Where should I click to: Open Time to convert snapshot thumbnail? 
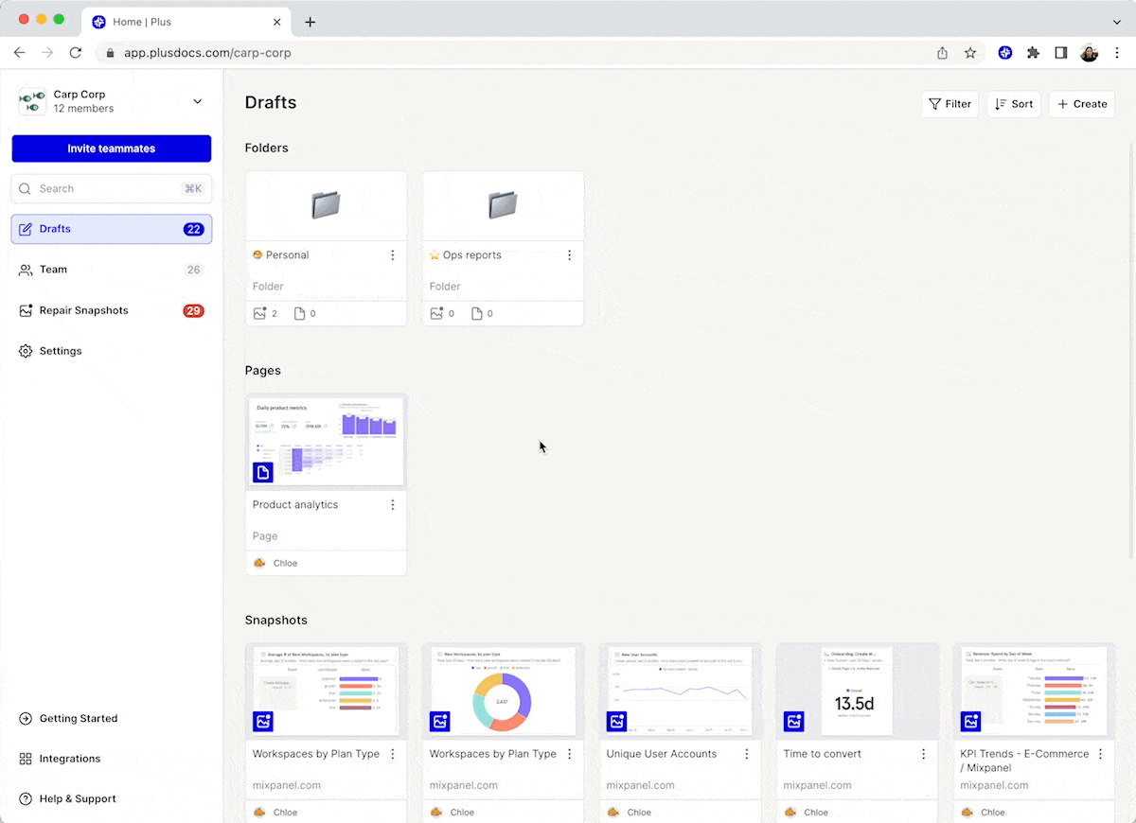pos(857,691)
